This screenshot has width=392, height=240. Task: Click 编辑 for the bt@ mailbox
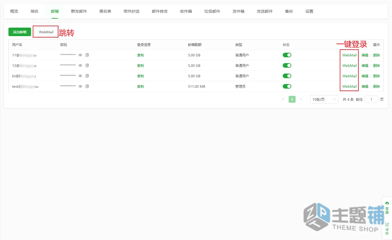tap(365, 76)
